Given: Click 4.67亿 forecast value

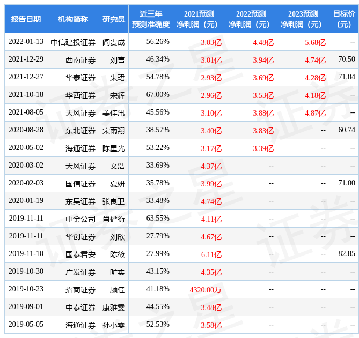Looking at the screenshot, I should [211, 237].
